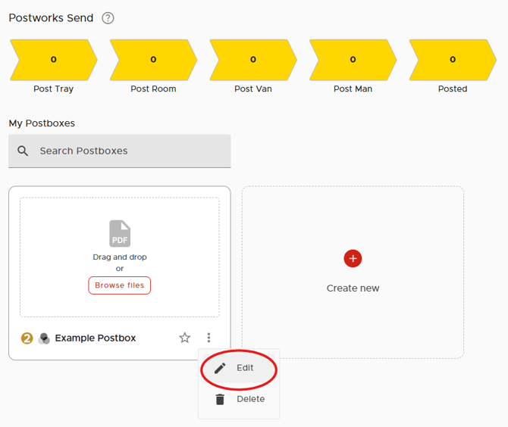The image size is (508, 427).
Task: Click the PDF file icon
Action: pyautogui.click(x=120, y=233)
